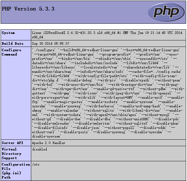Click the Linux system info value
The width and height of the screenshot is (187, 181).
pos(107,35)
